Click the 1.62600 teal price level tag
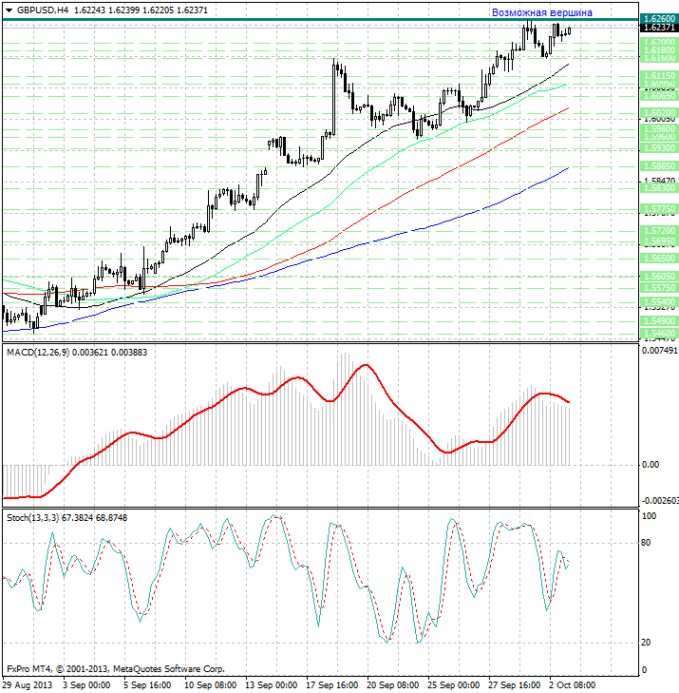Viewport: 679px width, 693px height. [658, 18]
